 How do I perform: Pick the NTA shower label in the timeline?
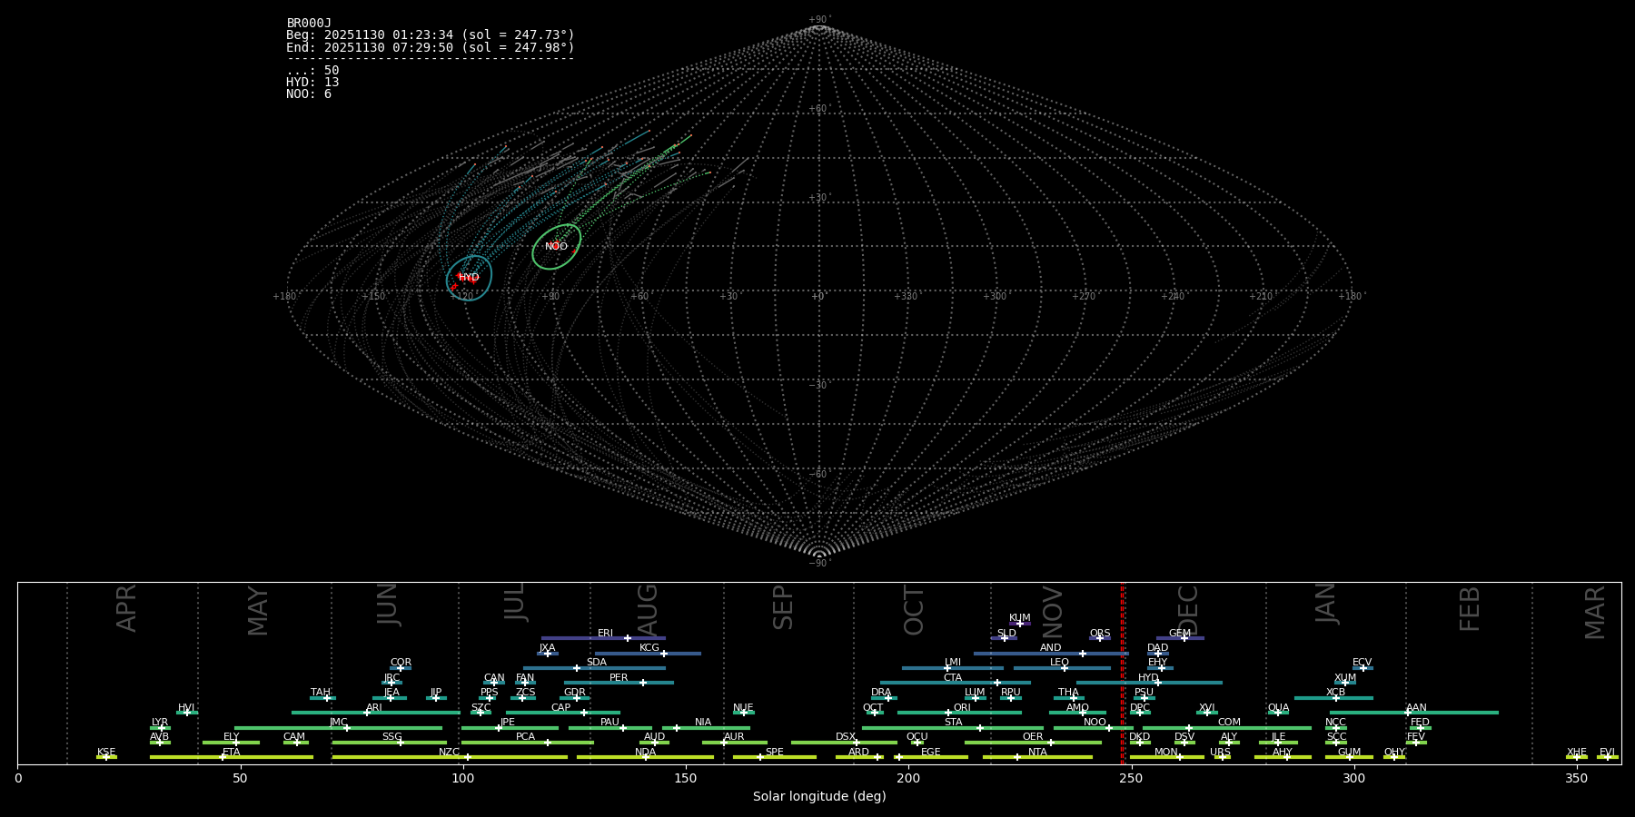point(1037,753)
